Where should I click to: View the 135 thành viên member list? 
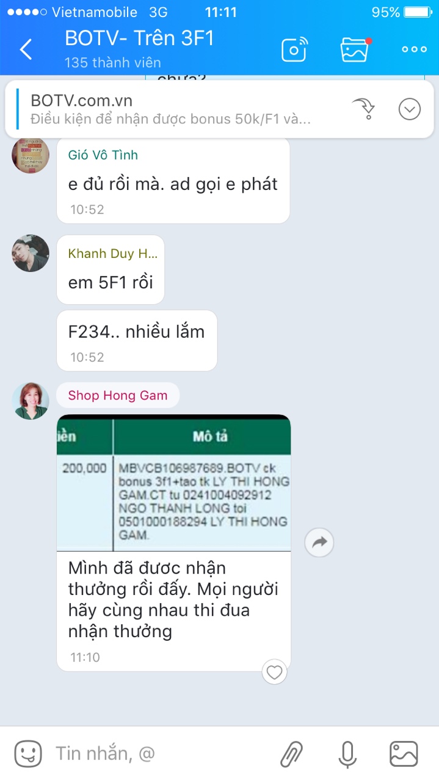pos(112,63)
